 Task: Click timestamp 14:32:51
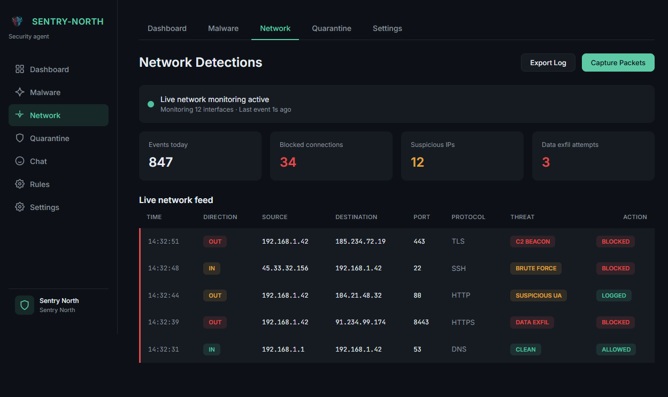click(163, 242)
